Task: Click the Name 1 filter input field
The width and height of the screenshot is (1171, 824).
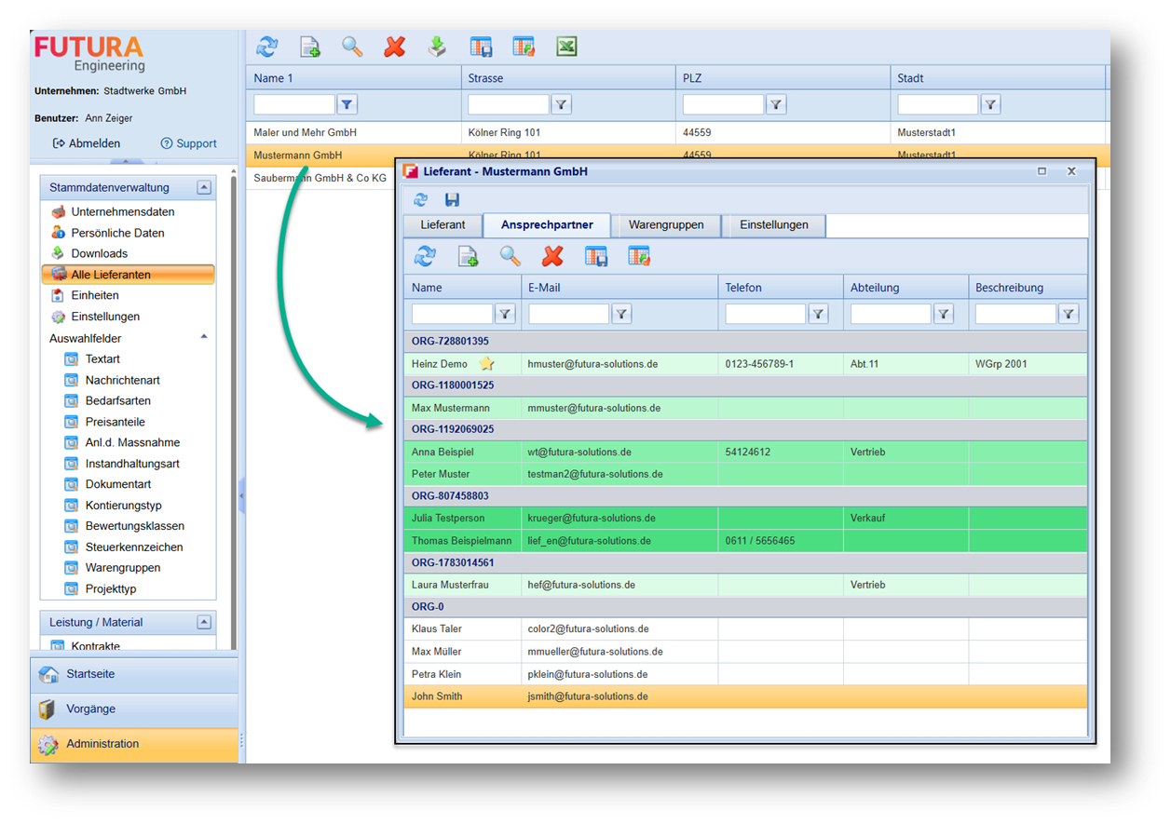Action: (294, 105)
